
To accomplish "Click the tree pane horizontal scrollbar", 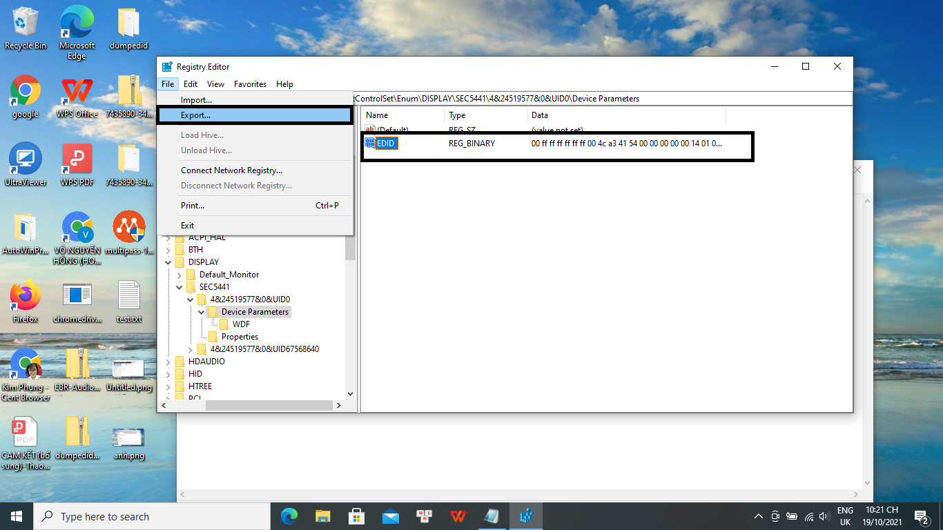I will click(x=269, y=405).
